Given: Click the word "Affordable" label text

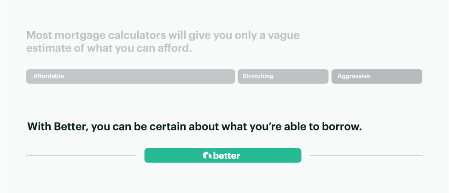Looking at the screenshot, I should [x=49, y=76].
